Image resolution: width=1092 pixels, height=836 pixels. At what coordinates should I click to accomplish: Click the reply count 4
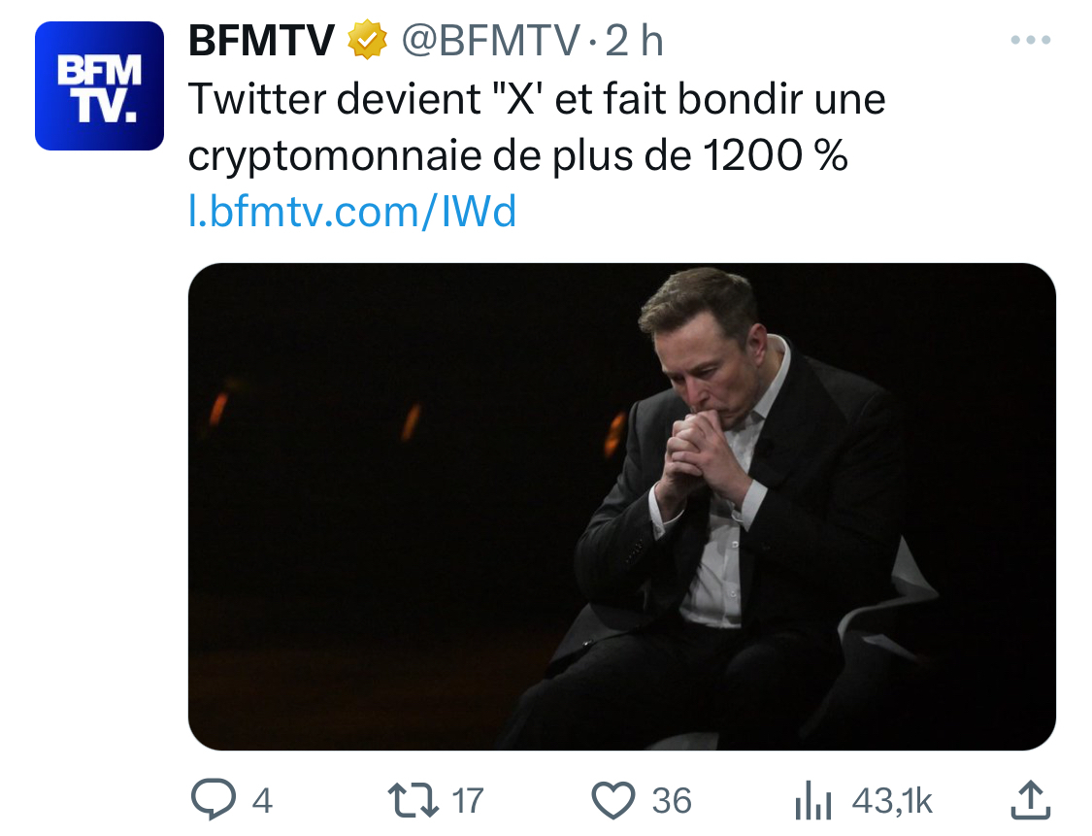pyautogui.click(x=262, y=801)
